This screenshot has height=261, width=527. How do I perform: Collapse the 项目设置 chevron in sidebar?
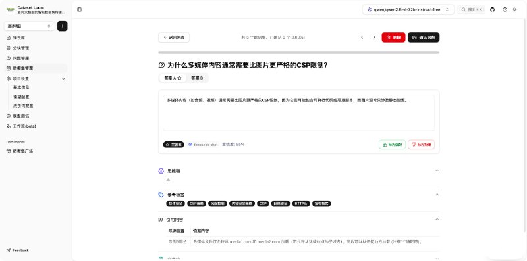tap(63, 78)
